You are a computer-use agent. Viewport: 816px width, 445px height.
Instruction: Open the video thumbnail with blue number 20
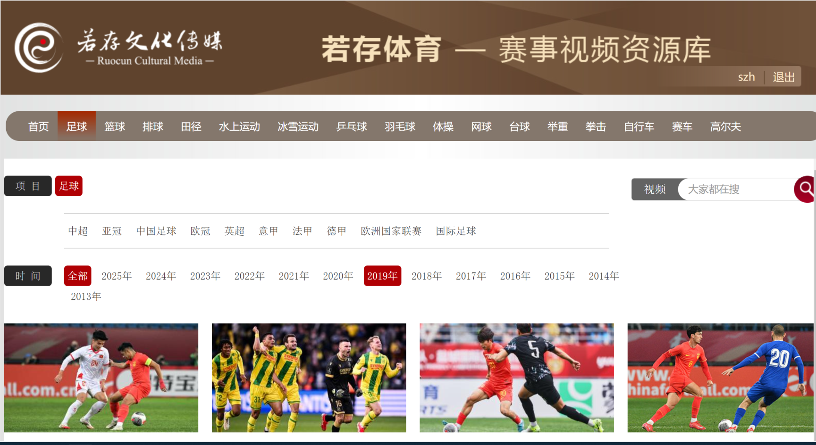720,378
